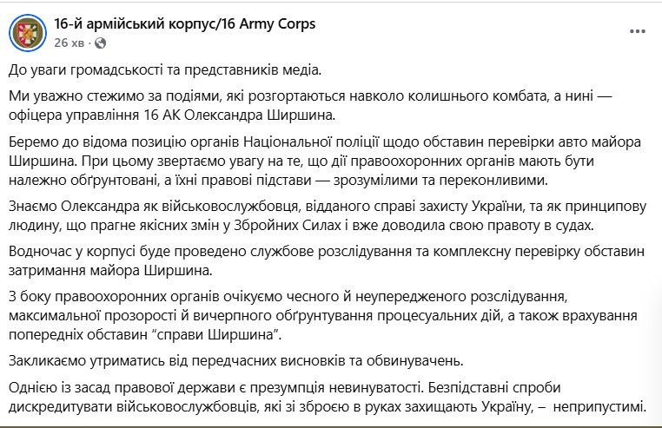The width and height of the screenshot is (662, 428).
Task: Open the 16 Army Corps profile avatar
Action: (x=28, y=32)
